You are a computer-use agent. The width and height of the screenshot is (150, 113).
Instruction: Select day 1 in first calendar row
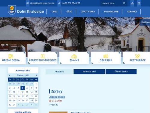pos(36,84)
